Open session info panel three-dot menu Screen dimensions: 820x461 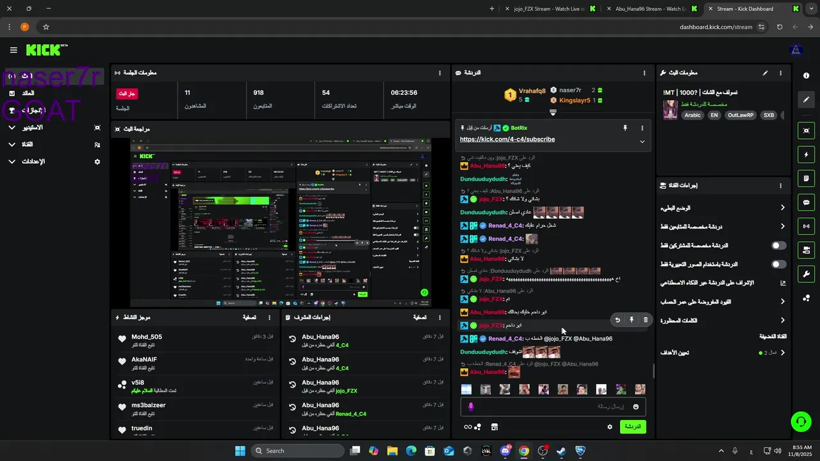439,73
